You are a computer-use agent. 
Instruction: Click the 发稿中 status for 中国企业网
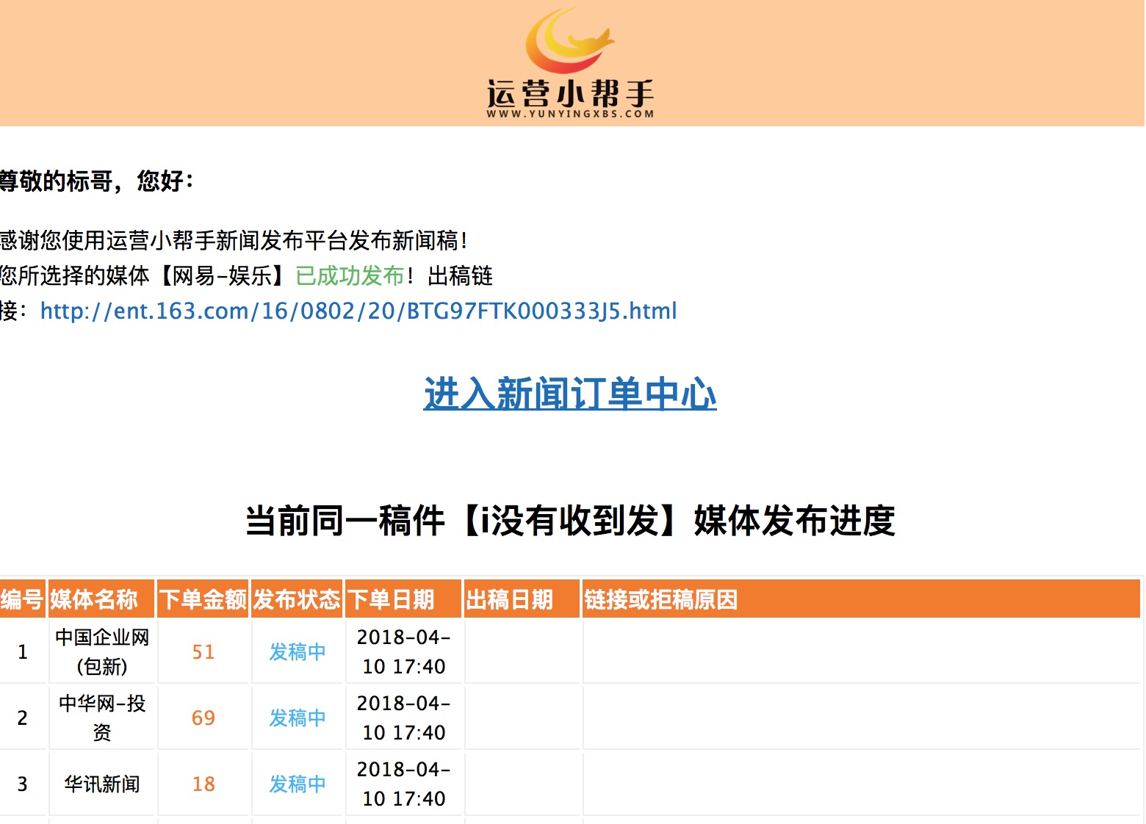(297, 651)
